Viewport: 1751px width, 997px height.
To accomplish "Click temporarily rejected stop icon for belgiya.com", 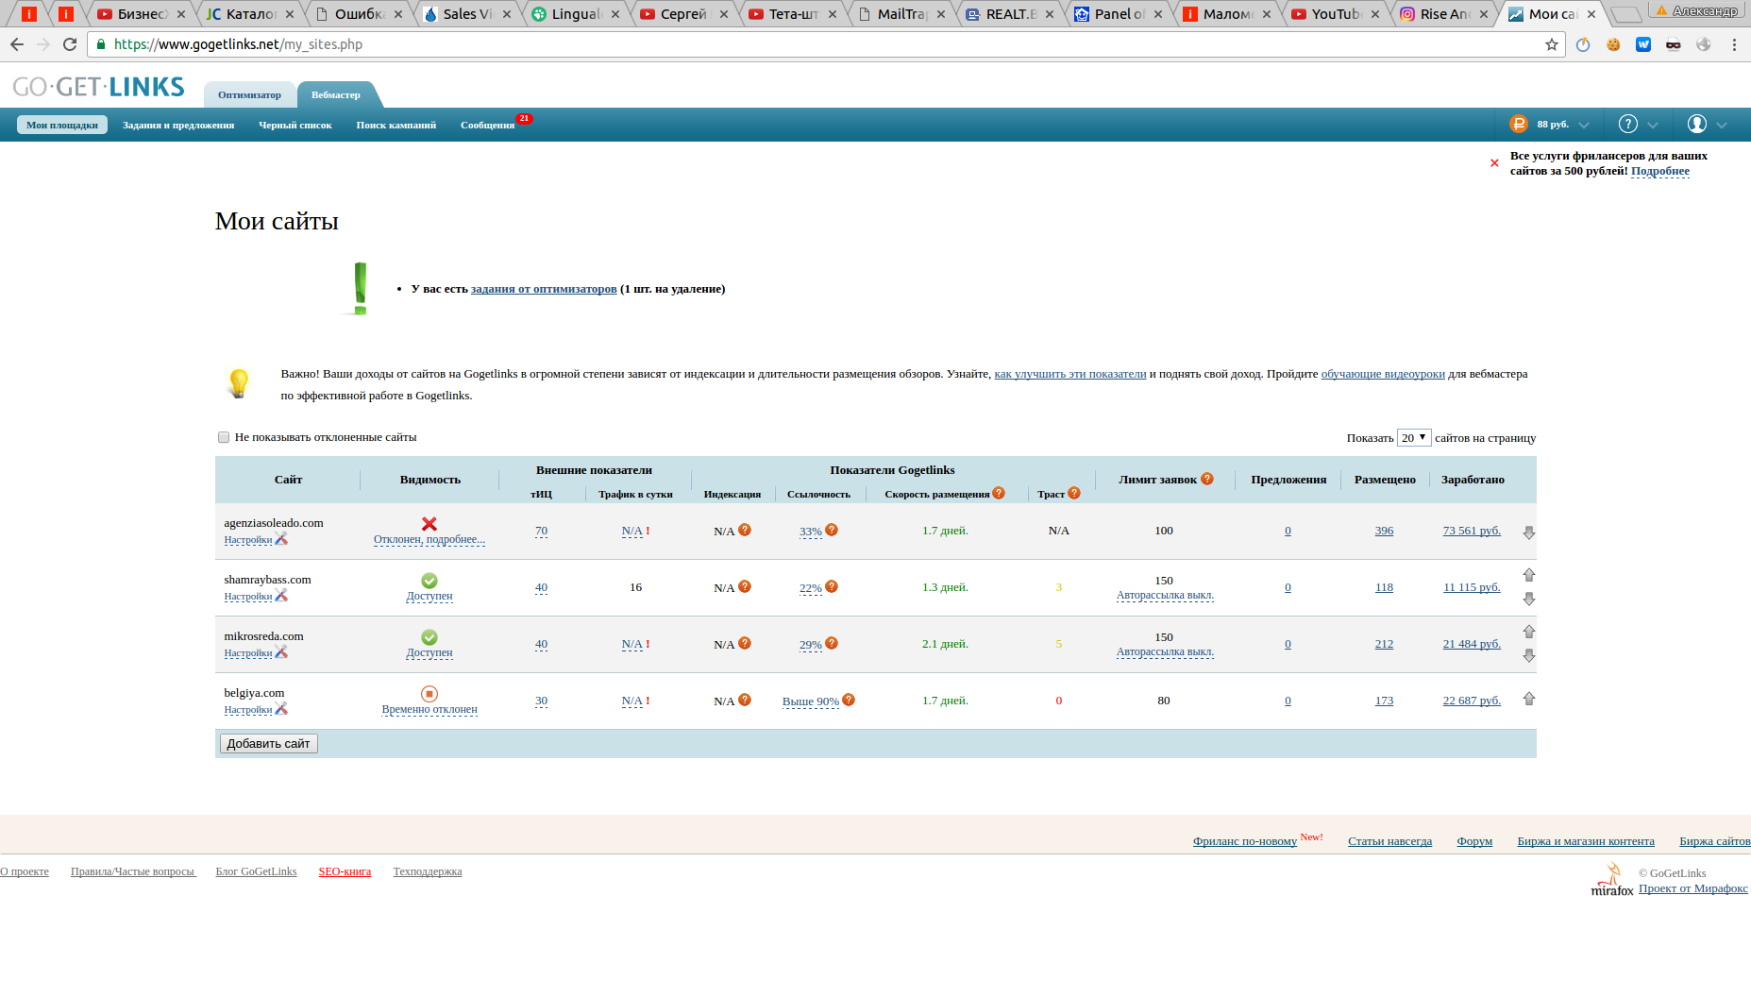I will (x=429, y=694).
